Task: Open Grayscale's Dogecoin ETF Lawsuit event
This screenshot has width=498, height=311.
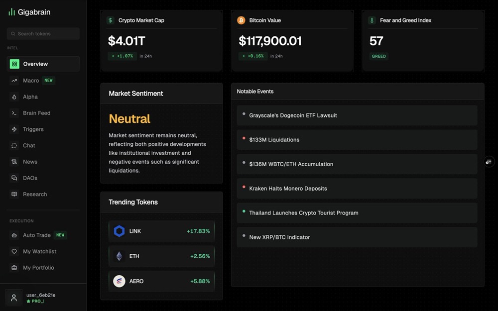Action: point(357,115)
